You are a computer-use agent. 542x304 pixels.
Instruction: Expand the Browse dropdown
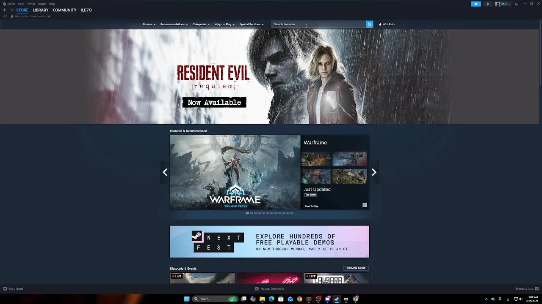(x=149, y=24)
